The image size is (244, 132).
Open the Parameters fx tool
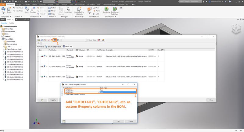pos(68,10)
